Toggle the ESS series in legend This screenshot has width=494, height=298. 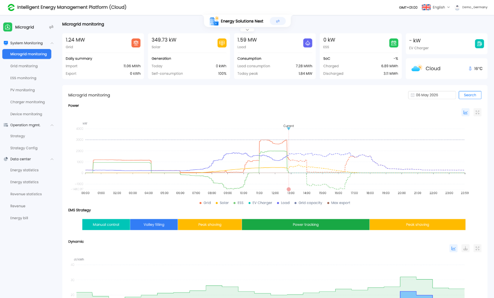pos(238,203)
